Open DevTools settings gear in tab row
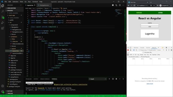 click(x=167, y=48)
